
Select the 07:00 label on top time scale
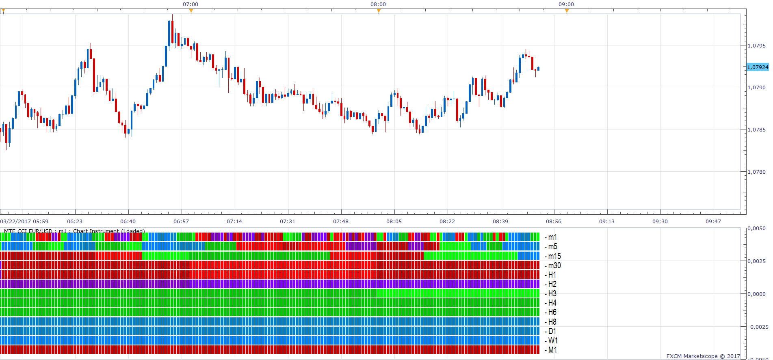point(191,4)
